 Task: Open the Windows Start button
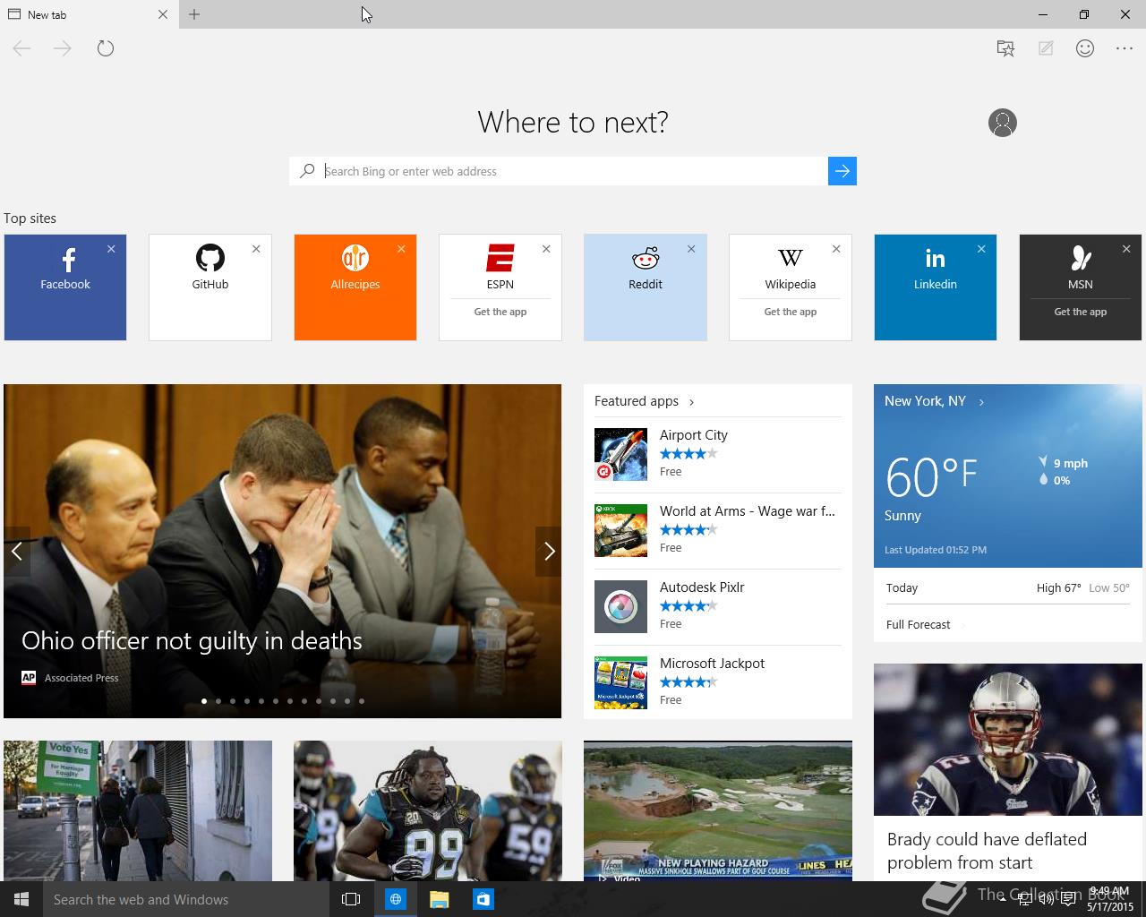coord(21,899)
